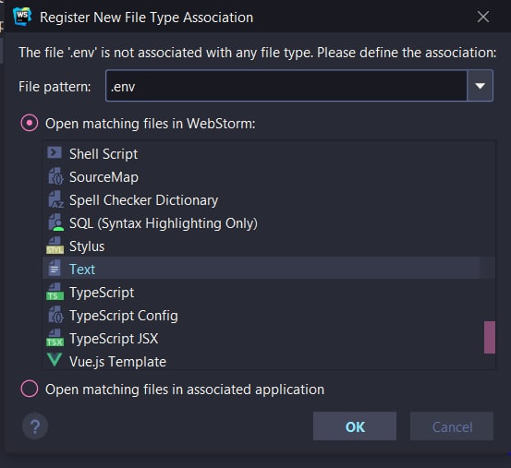Expand the File pattern dropdown arrow
511x468 pixels.
[480, 86]
